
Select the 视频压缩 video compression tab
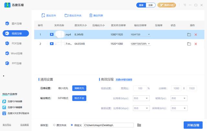16,33
